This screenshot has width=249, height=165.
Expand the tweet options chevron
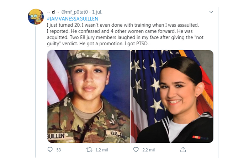click(x=211, y=12)
